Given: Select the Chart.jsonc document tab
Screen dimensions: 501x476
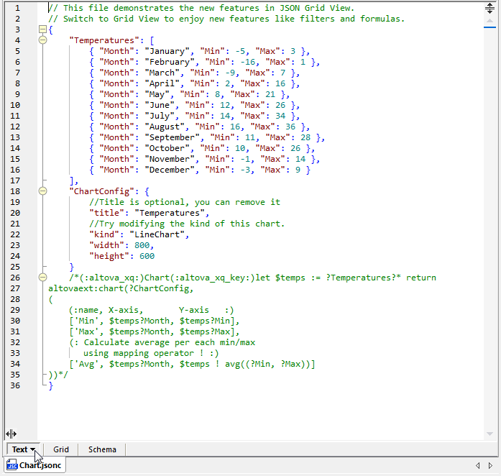Looking at the screenshot, I should 40,465.
